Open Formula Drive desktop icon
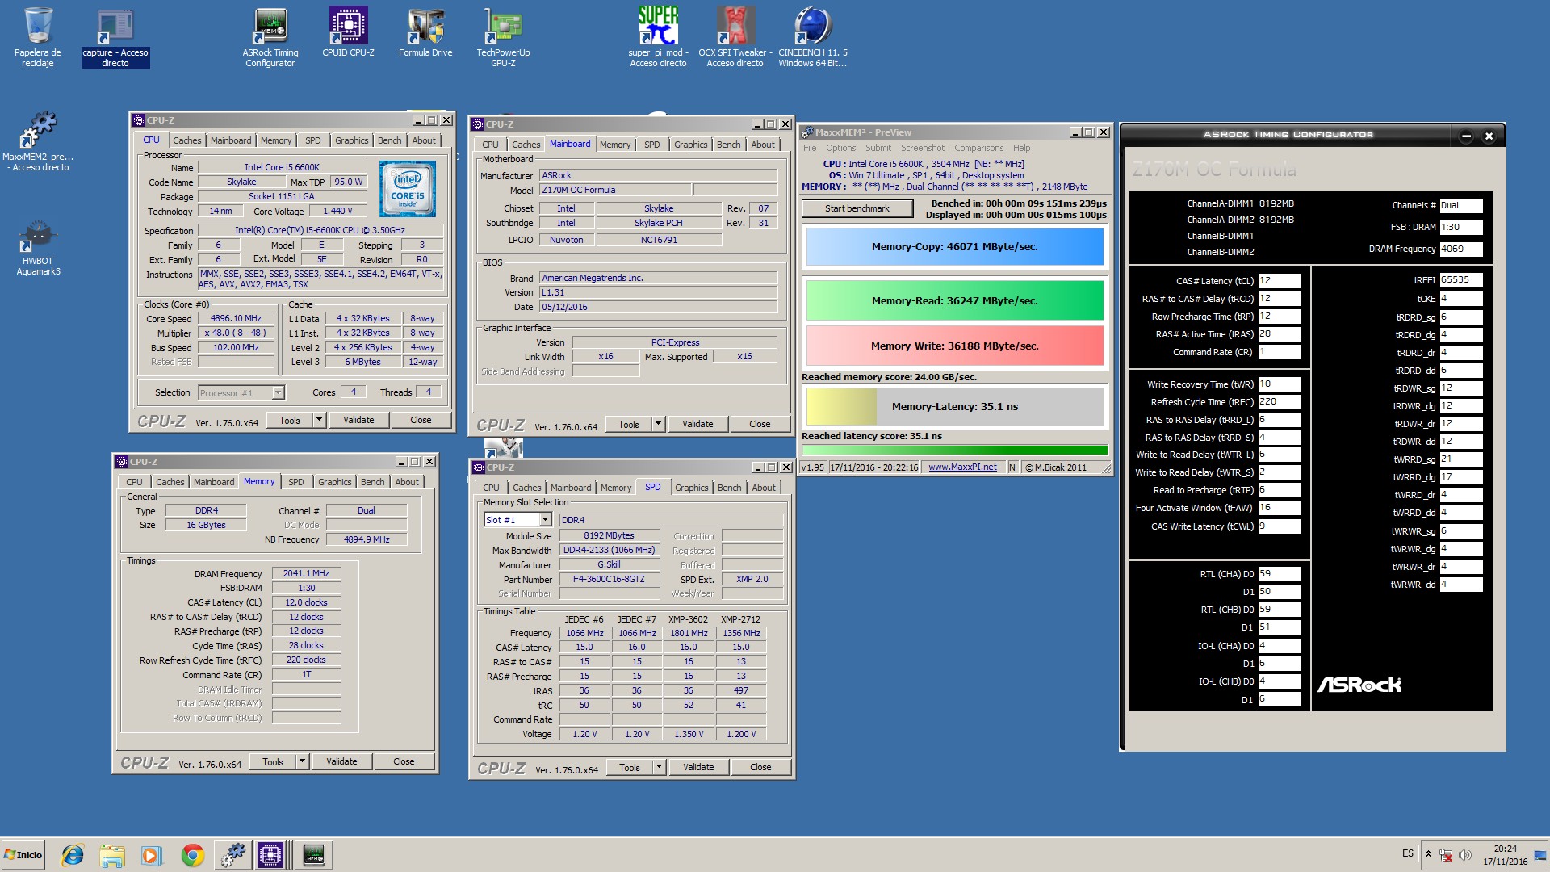 click(x=425, y=32)
